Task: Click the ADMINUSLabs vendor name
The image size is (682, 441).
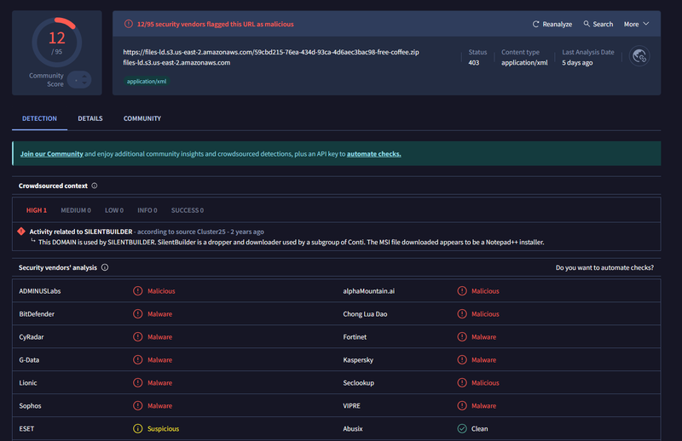Action: click(x=40, y=291)
